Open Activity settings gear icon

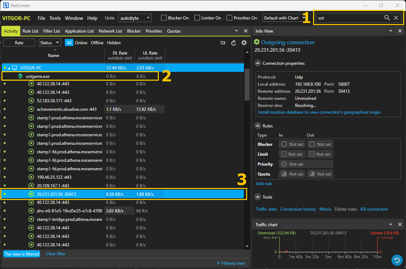point(244,43)
